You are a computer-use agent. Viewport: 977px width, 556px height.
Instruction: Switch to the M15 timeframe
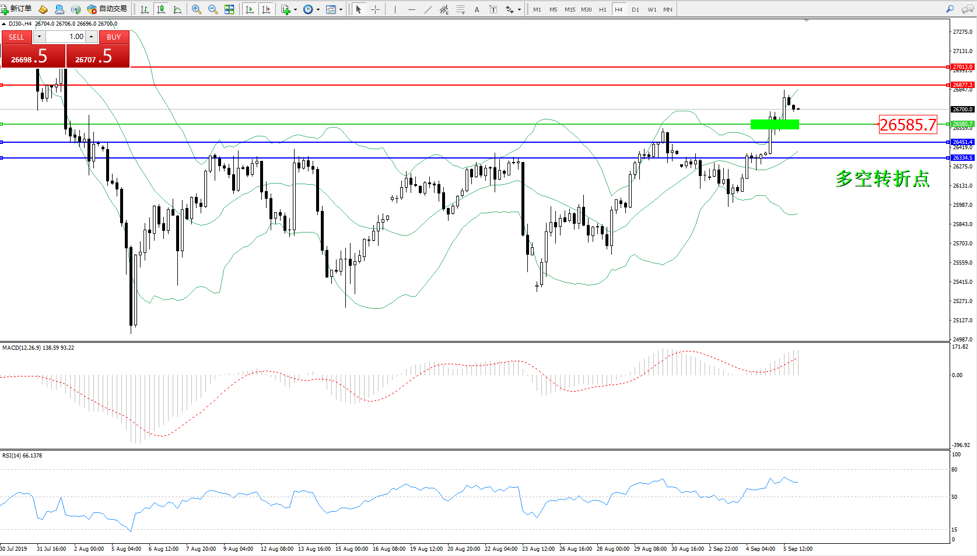point(569,9)
